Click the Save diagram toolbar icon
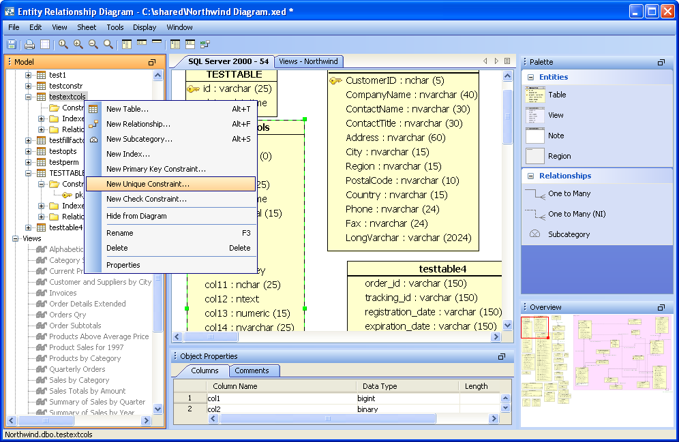 click(x=12, y=44)
